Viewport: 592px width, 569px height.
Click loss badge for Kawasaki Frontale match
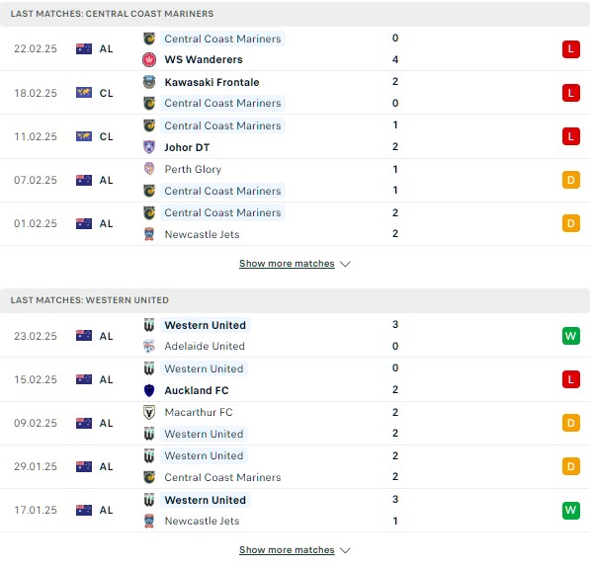tap(571, 93)
